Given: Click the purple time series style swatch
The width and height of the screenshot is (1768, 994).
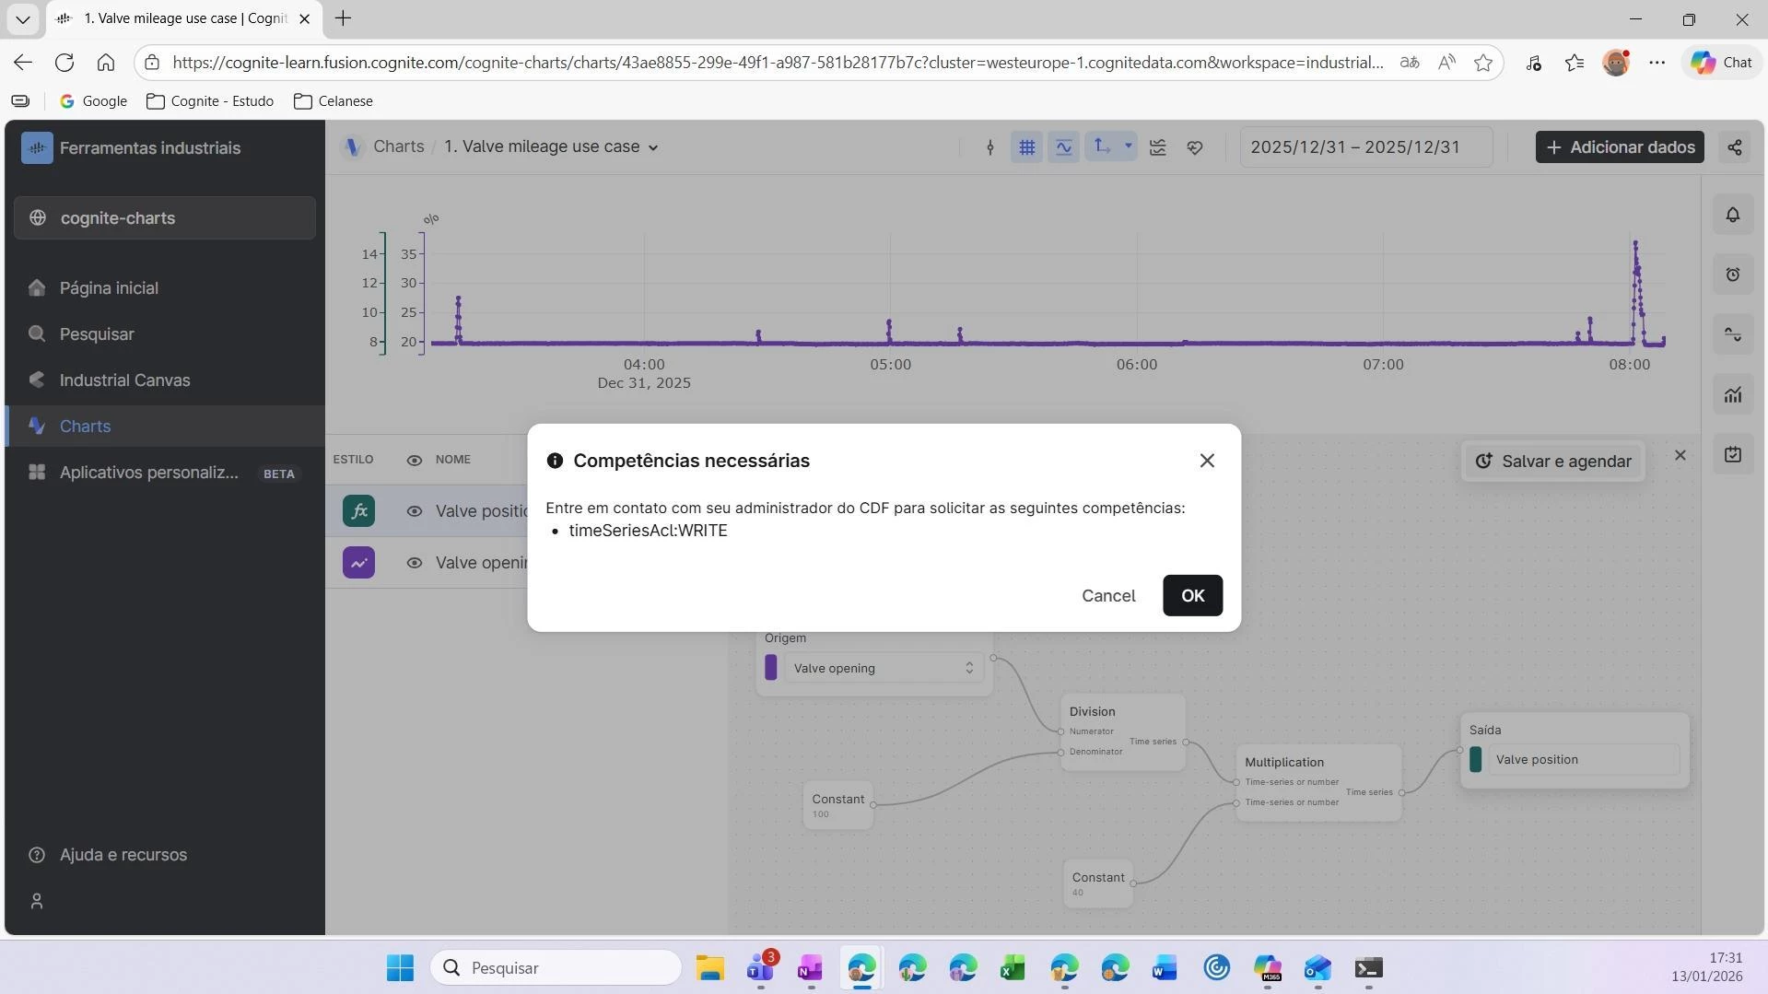Looking at the screenshot, I should coord(359,563).
